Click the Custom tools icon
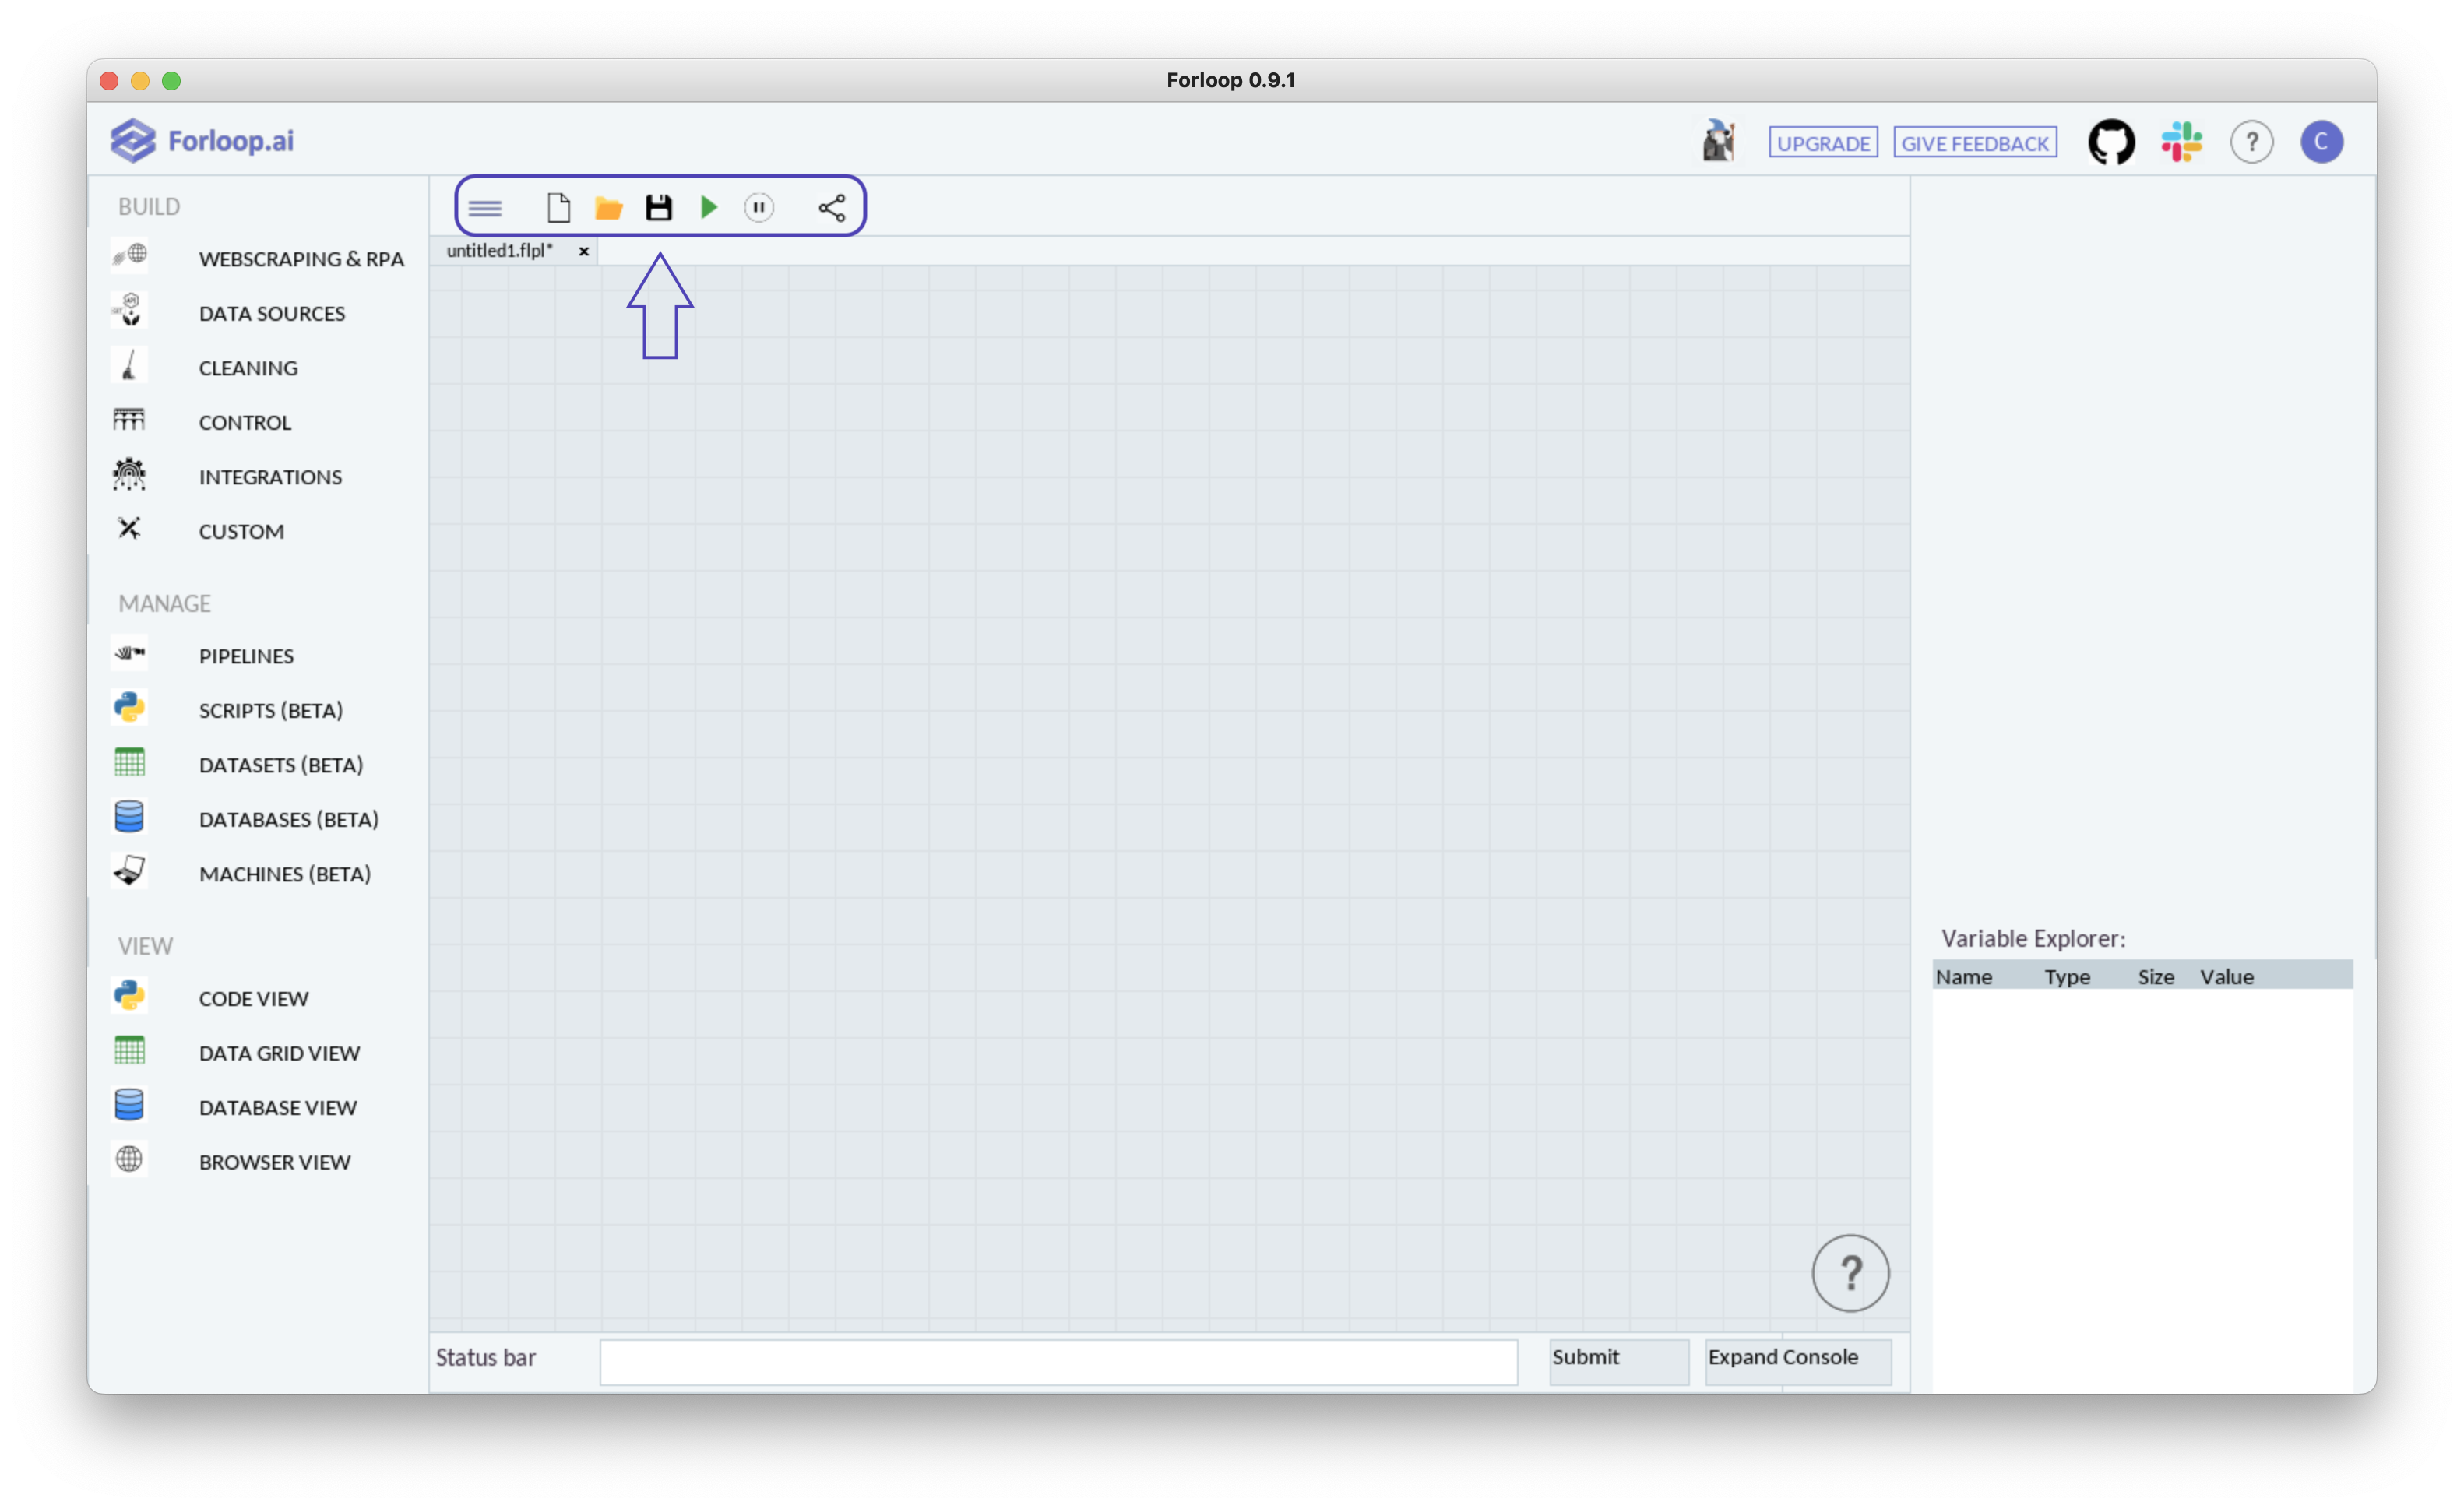This screenshot has height=1509, width=2464. [x=130, y=528]
